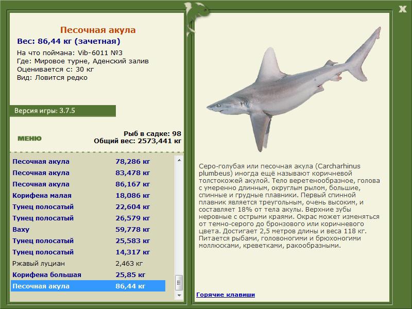Screen dimensions: 412x309
Task: Select Ваху 59,778 кг row
Action: (88, 229)
